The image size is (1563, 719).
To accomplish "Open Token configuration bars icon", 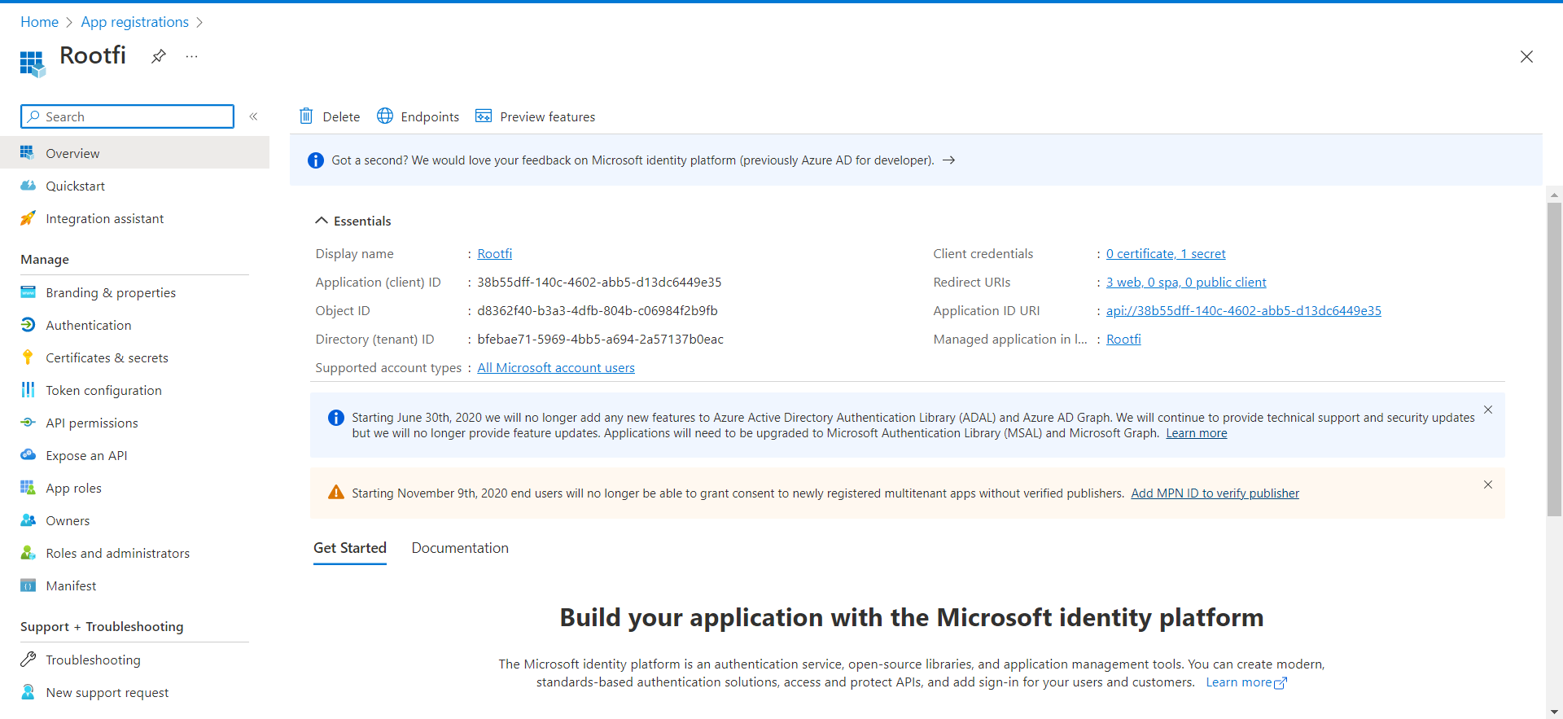I will 28,390.
